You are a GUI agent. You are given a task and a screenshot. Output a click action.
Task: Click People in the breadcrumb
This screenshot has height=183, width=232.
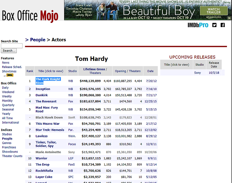click(38, 40)
